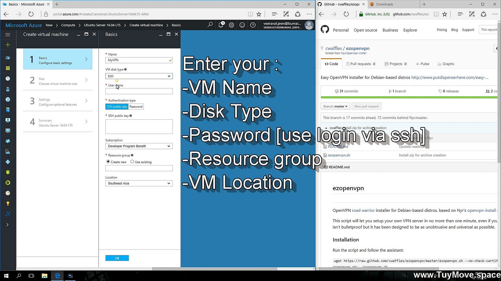Open reading view in Azure browser window

[250, 14]
